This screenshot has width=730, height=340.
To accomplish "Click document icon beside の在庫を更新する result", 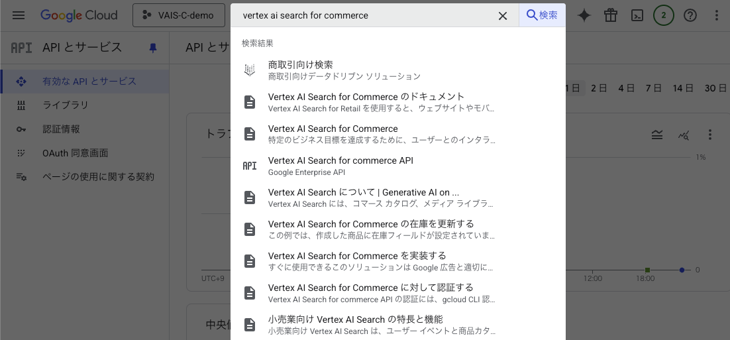I will pyautogui.click(x=250, y=229).
